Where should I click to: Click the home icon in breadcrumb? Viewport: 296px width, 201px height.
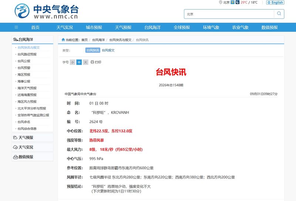tap(63, 40)
